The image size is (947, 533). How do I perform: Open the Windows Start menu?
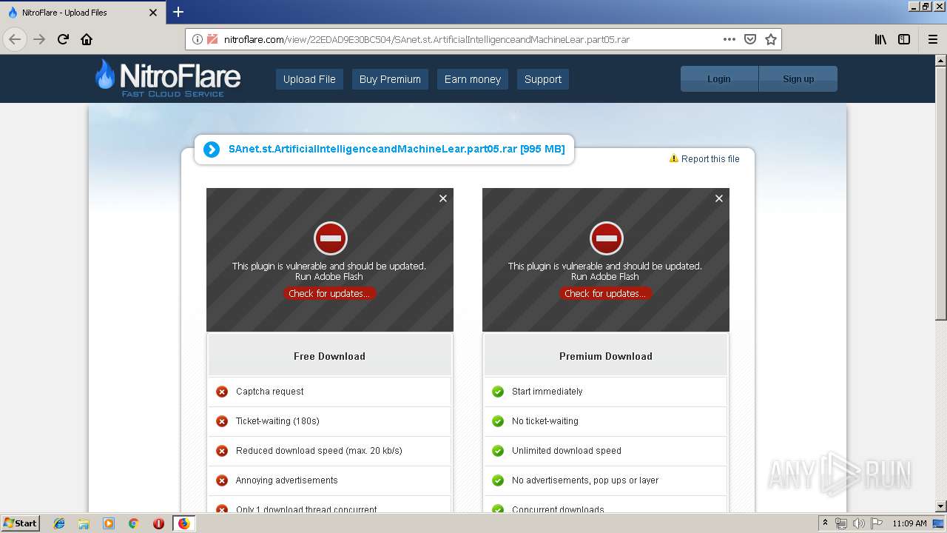pos(21,523)
